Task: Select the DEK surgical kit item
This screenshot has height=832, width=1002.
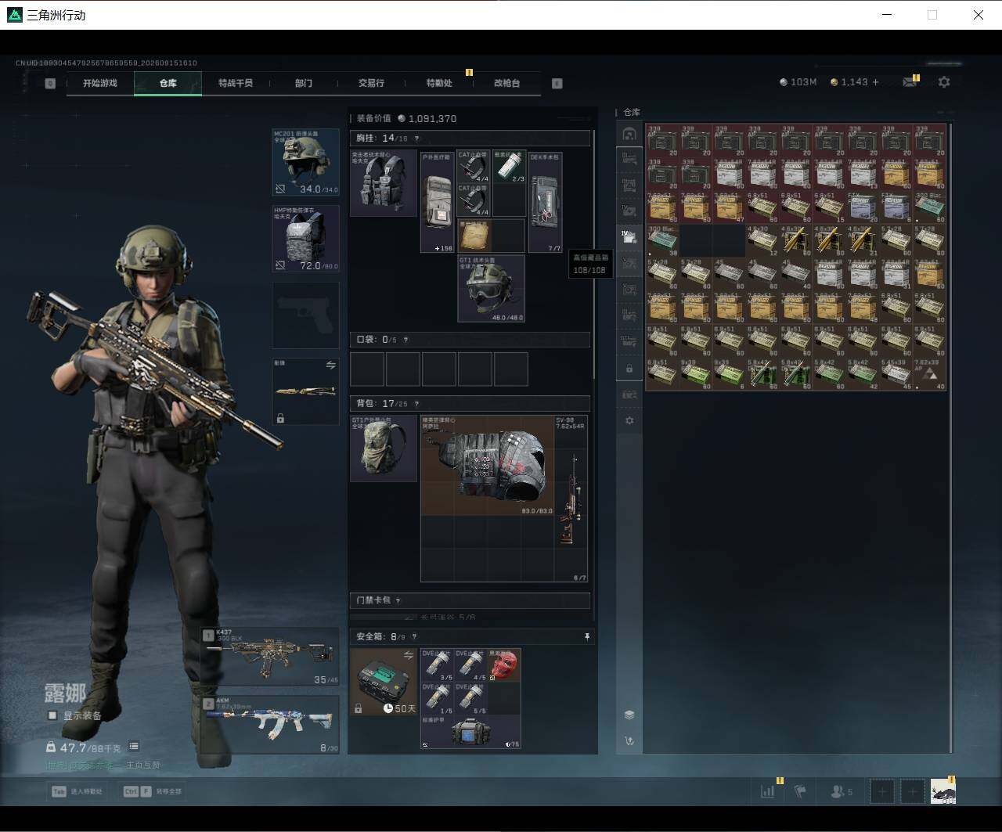Action: click(x=546, y=202)
